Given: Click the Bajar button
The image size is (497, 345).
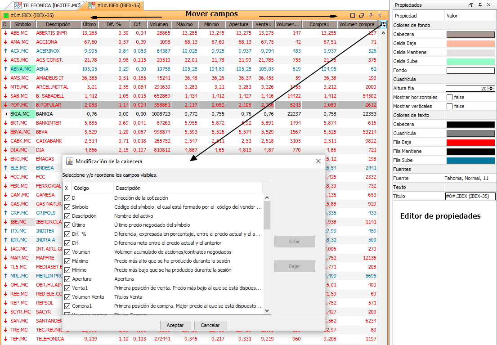Looking at the screenshot, I should click(x=295, y=266).
